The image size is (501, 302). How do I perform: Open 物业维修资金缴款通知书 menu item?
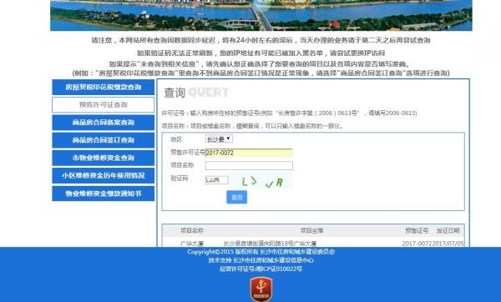point(104,194)
